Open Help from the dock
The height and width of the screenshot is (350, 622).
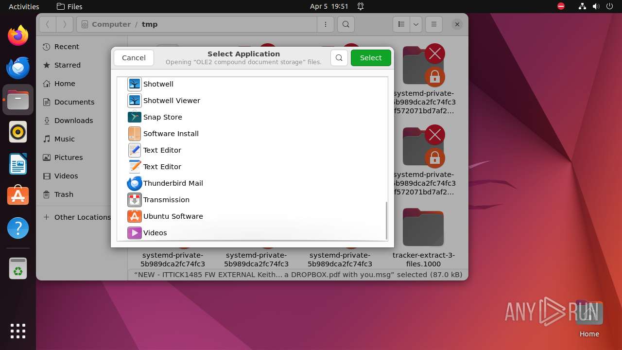pyautogui.click(x=18, y=228)
